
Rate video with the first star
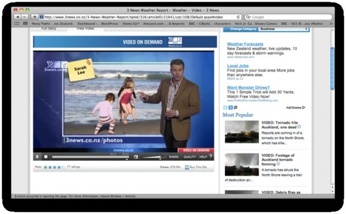click(46, 167)
